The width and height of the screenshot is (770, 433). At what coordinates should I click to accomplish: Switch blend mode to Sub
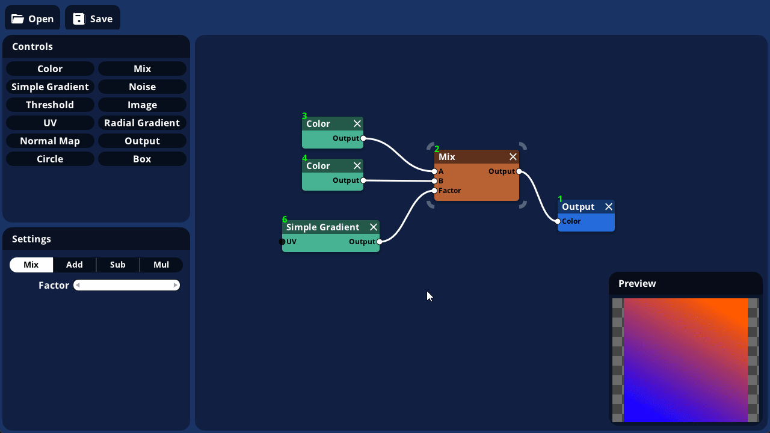pyautogui.click(x=118, y=265)
